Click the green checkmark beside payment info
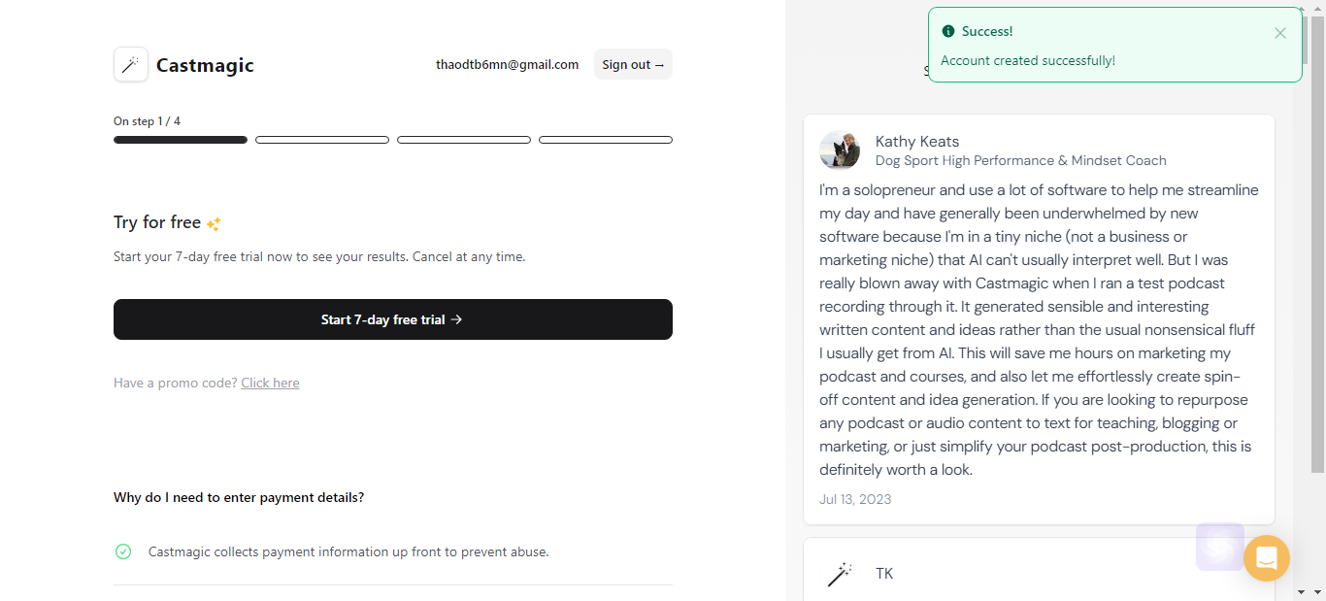Image resolution: width=1326 pixels, height=601 pixels. [123, 551]
